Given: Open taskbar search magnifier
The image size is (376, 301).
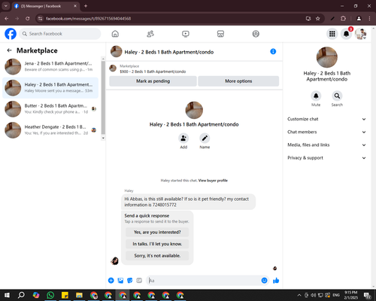Looking at the screenshot, I should coord(21,295).
